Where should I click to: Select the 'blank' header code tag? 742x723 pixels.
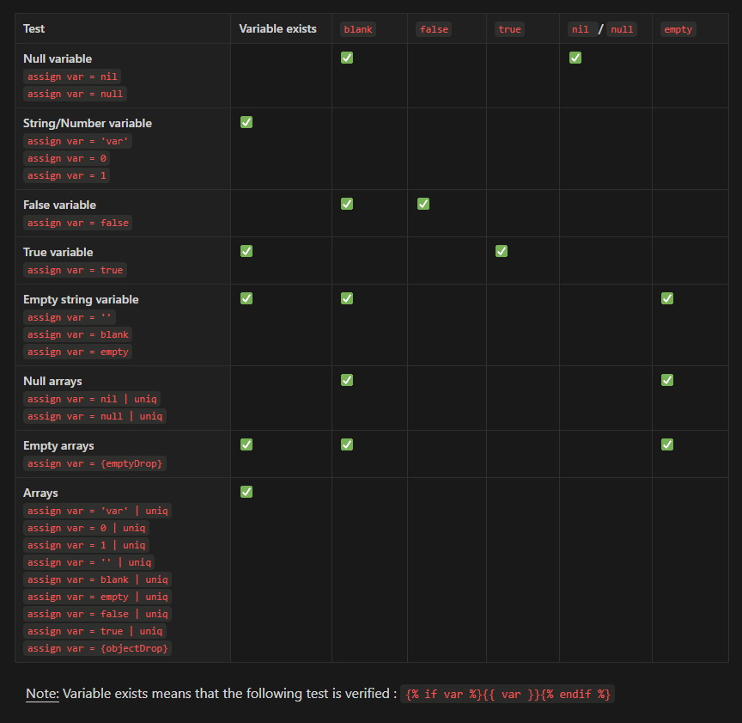click(358, 29)
